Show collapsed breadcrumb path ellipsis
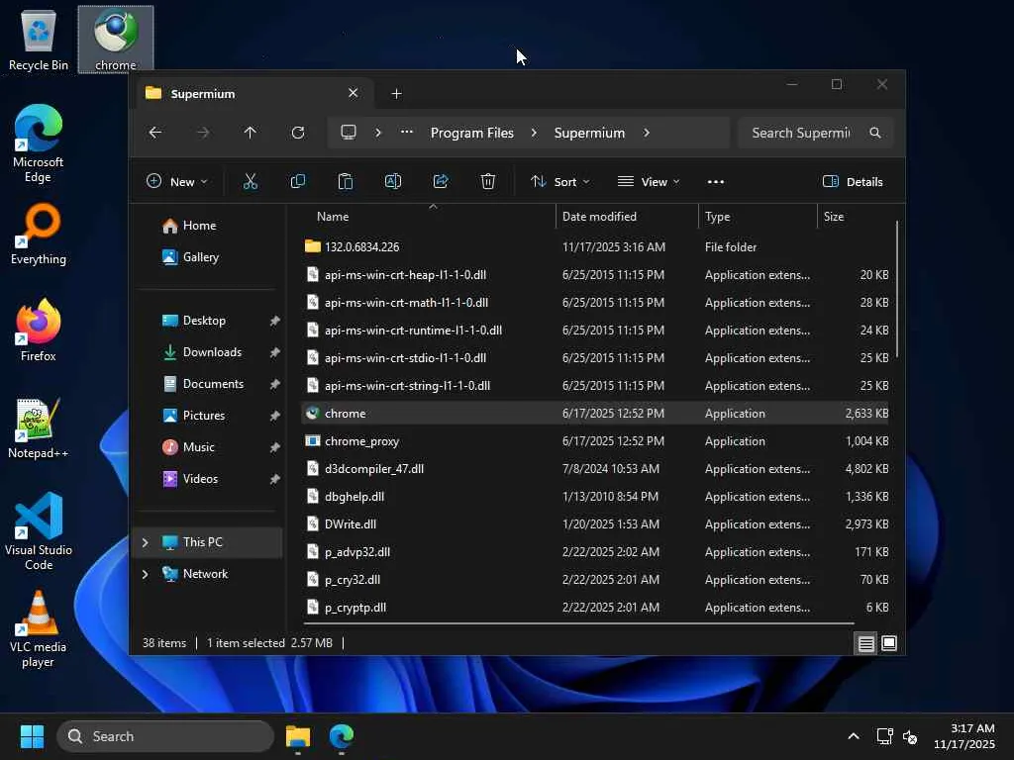Image resolution: width=1014 pixels, height=760 pixels. [x=406, y=133]
